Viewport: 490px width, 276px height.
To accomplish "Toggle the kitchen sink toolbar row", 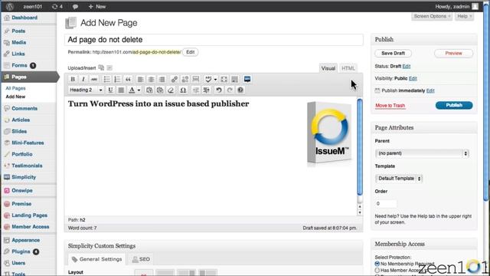I will click(x=235, y=79).
